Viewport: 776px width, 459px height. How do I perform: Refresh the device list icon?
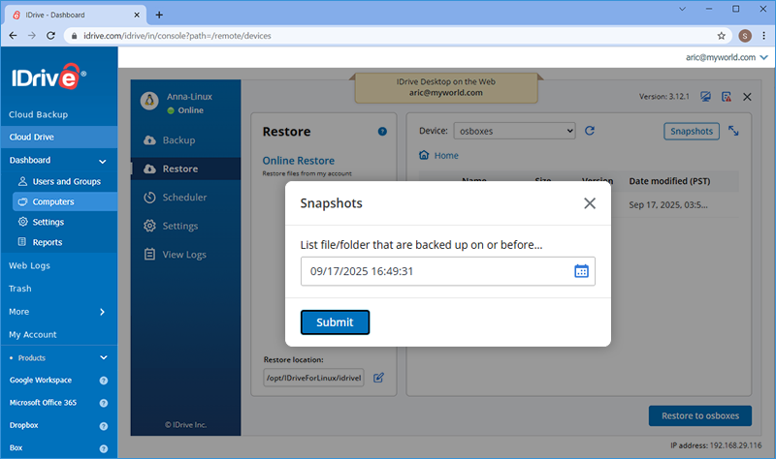[x=590, y=131]
